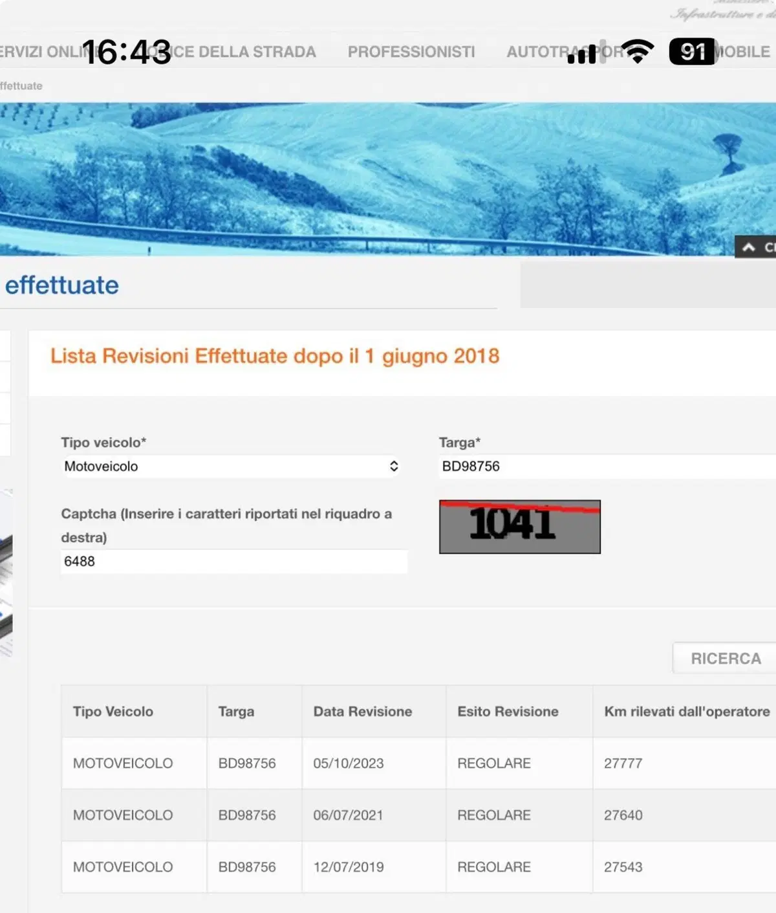Open the PROFESSIONISTI menu
The height and width of the screenshot is (913, 776).
[x=411, y=52]
